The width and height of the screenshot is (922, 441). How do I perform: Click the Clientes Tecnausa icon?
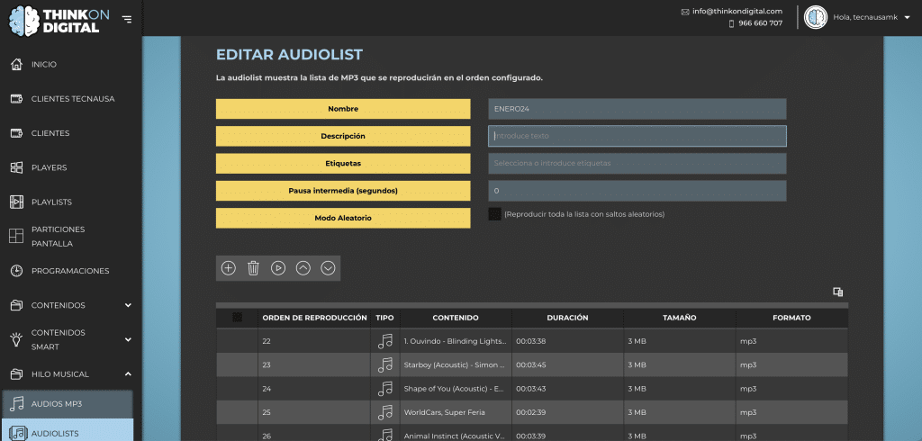tap(16, 99)
